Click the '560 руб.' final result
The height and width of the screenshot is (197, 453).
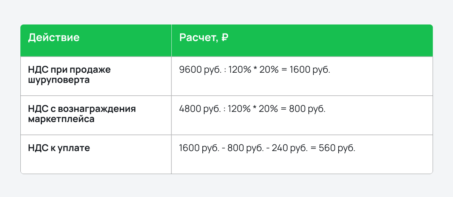(x=337, y=148)
